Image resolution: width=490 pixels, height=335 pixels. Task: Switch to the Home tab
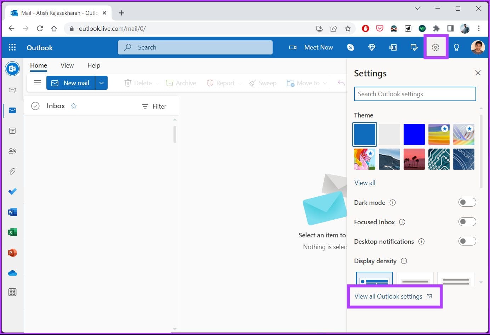pos(39,65)
